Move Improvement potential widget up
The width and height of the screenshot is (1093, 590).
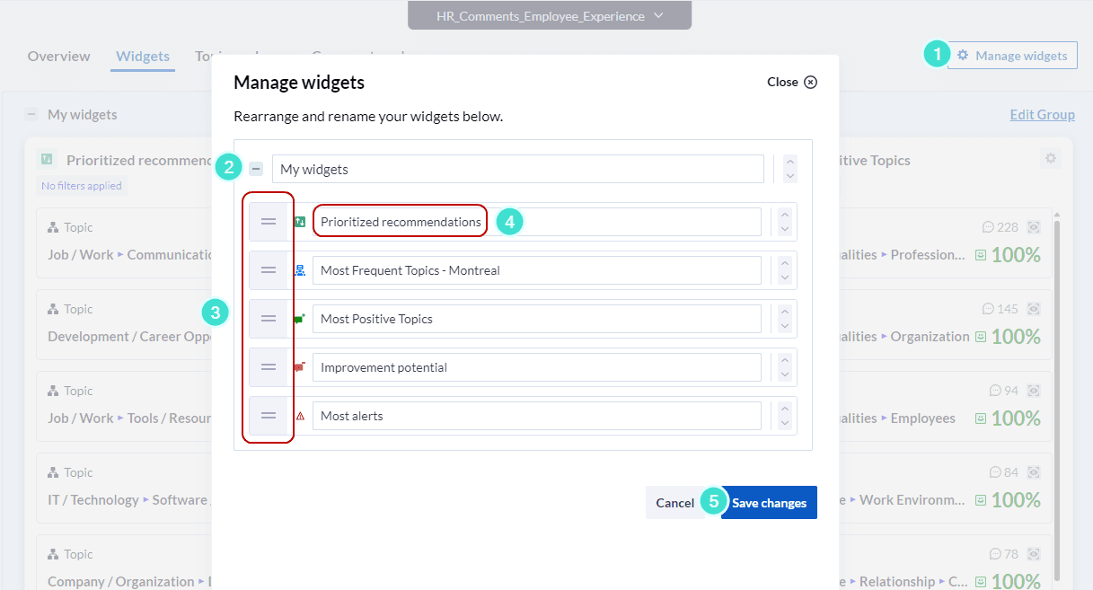785,360
